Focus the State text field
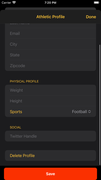Screen dimensions: 101x180 (x=53, y=55)
